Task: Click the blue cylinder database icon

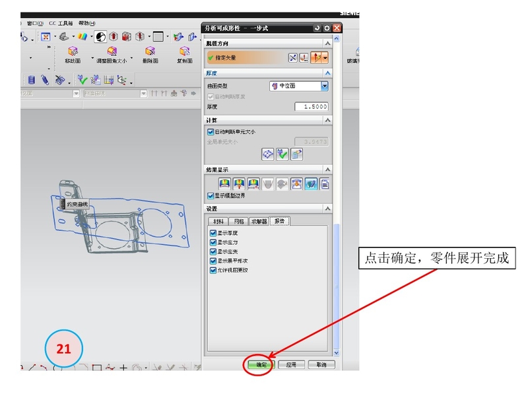Action: click(31, 80)
